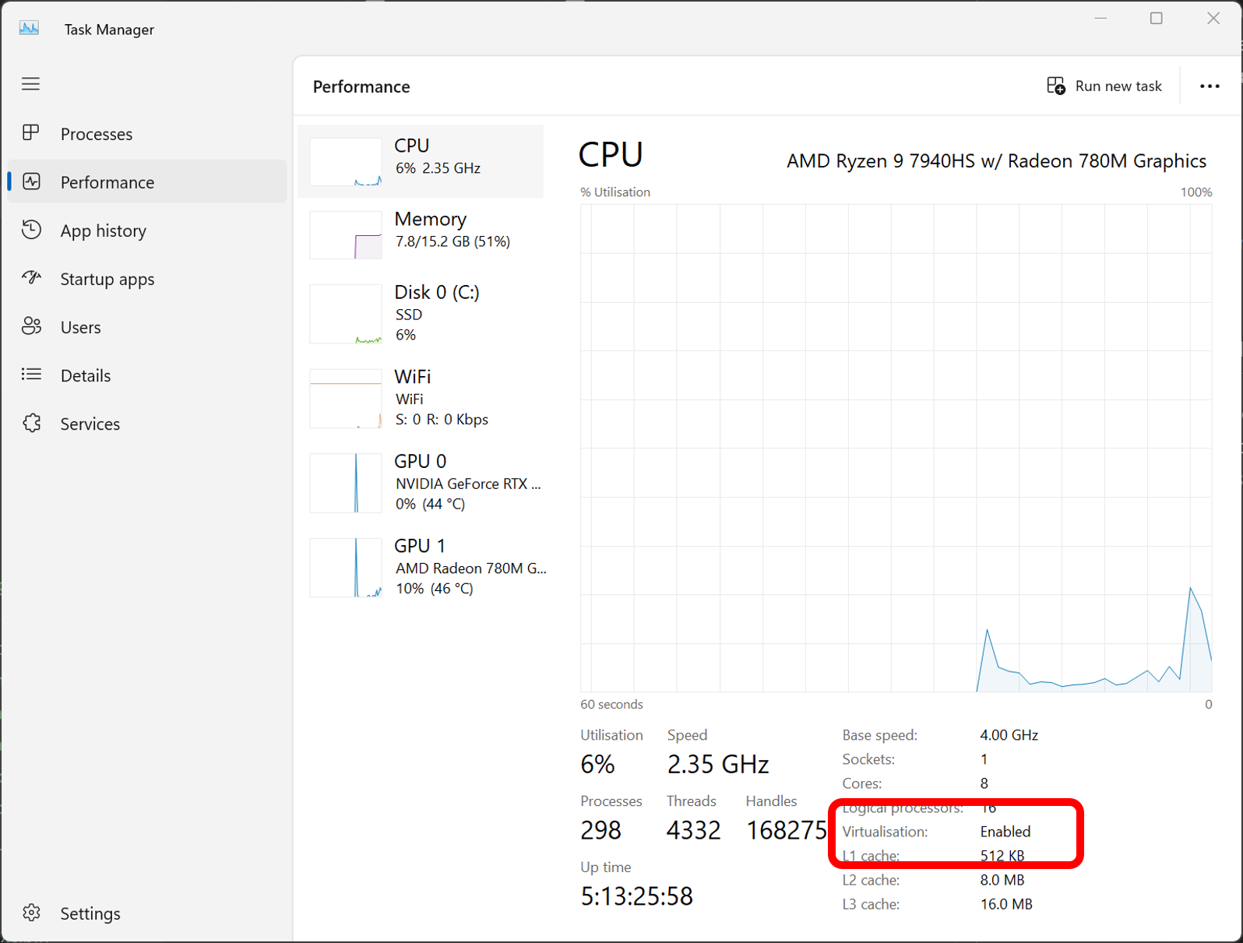The height and width of the screenshot is (943, 1243).
Task: Open Settings label in sidebar
Action: 90,913
